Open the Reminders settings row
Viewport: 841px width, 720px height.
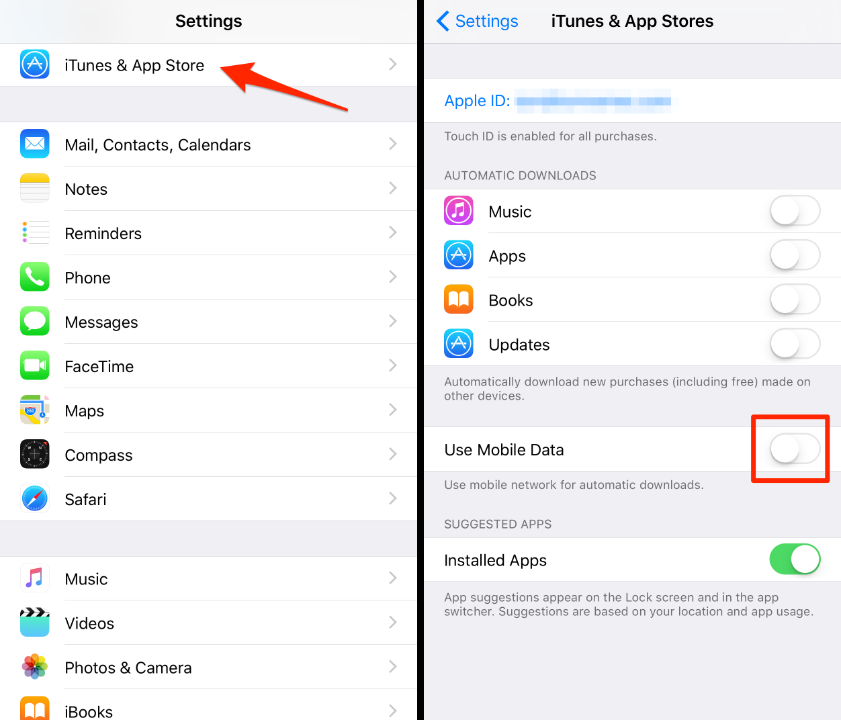[208, 233]
